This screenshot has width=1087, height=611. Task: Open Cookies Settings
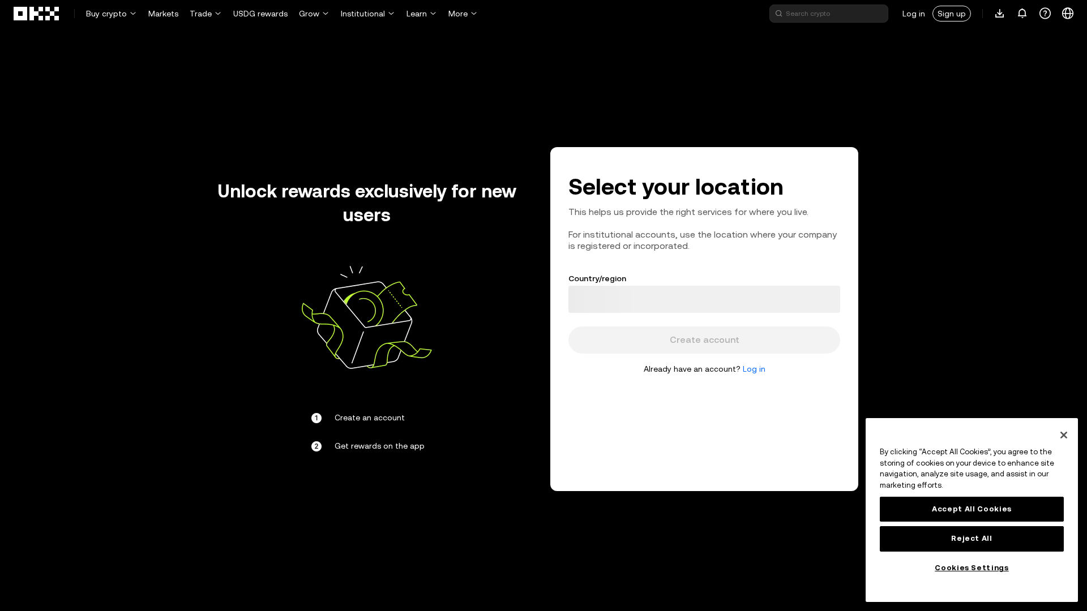click(972, 567)
